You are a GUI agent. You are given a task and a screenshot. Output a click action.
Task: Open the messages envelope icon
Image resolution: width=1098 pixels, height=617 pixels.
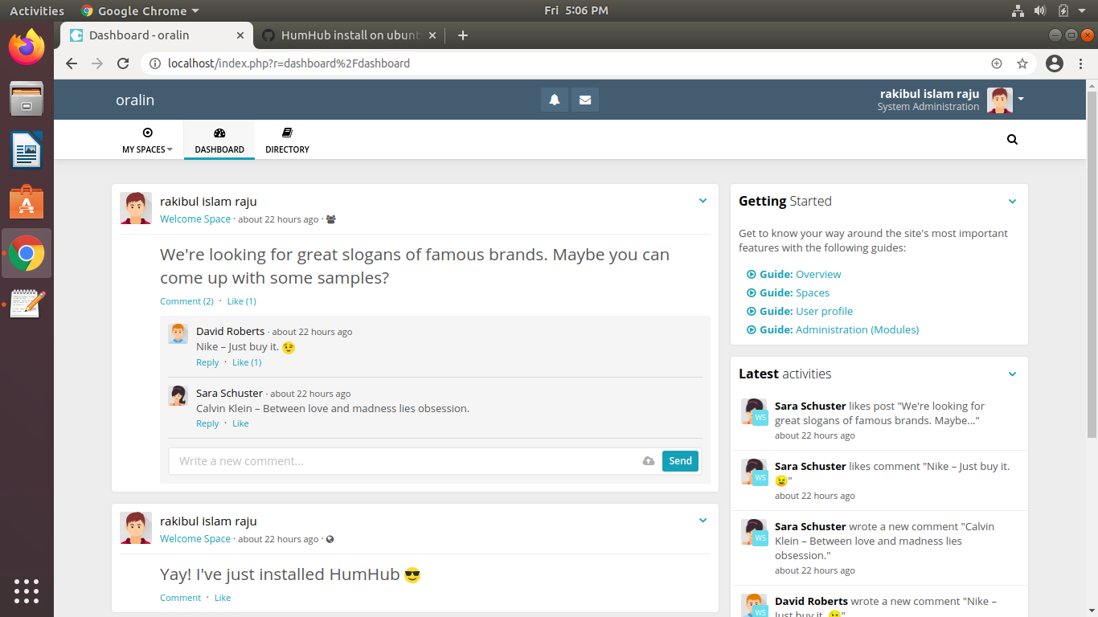(x=584, y=100)
